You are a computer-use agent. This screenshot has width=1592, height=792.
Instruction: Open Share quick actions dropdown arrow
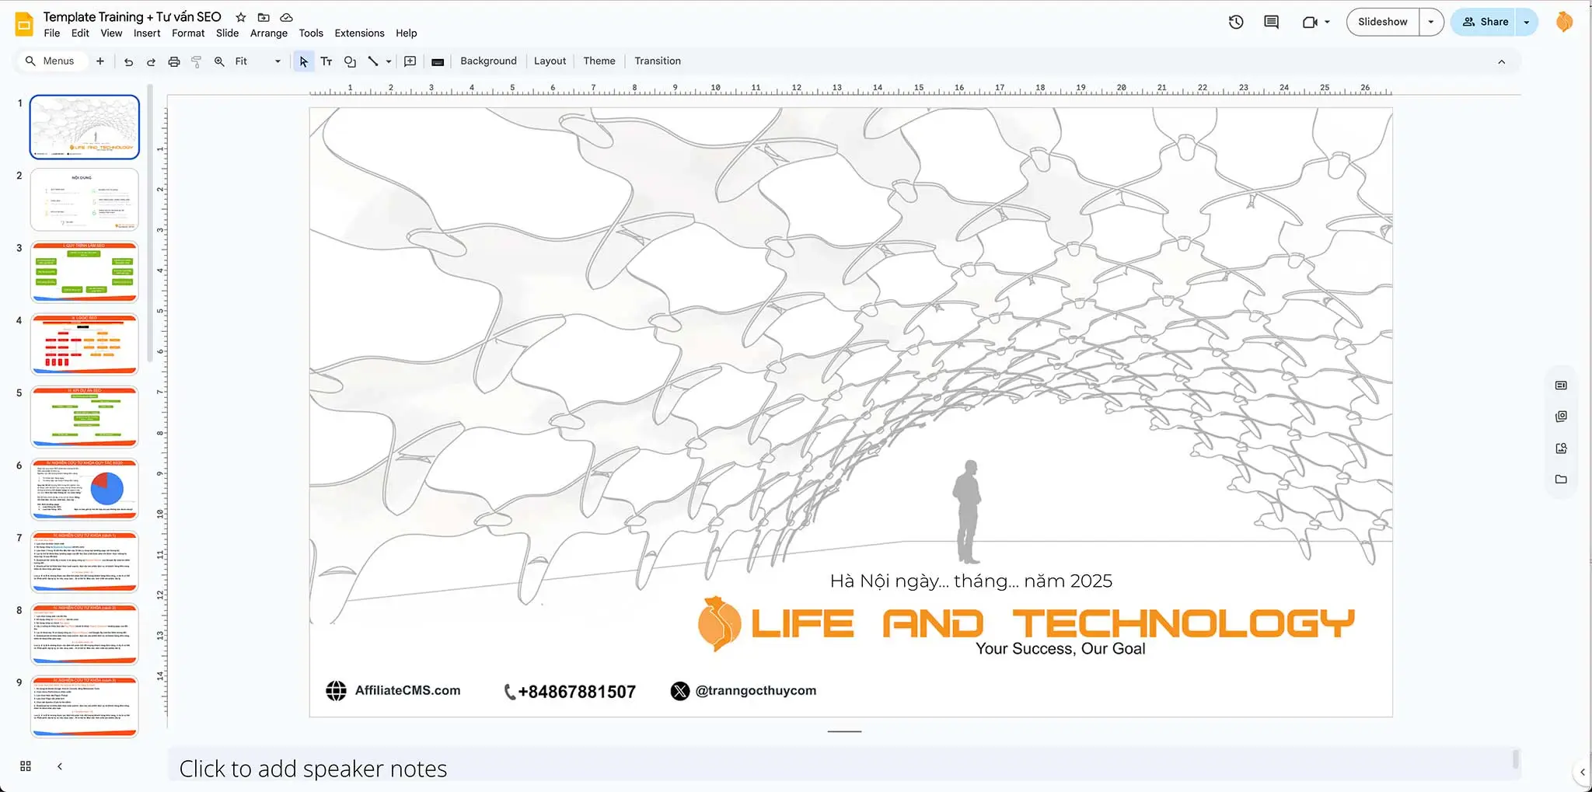1527,22
